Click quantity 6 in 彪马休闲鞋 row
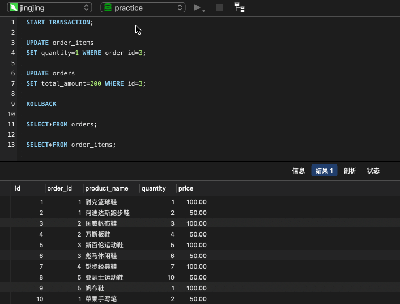The height and width of the screenshot is (304, 400). [172, 256]
